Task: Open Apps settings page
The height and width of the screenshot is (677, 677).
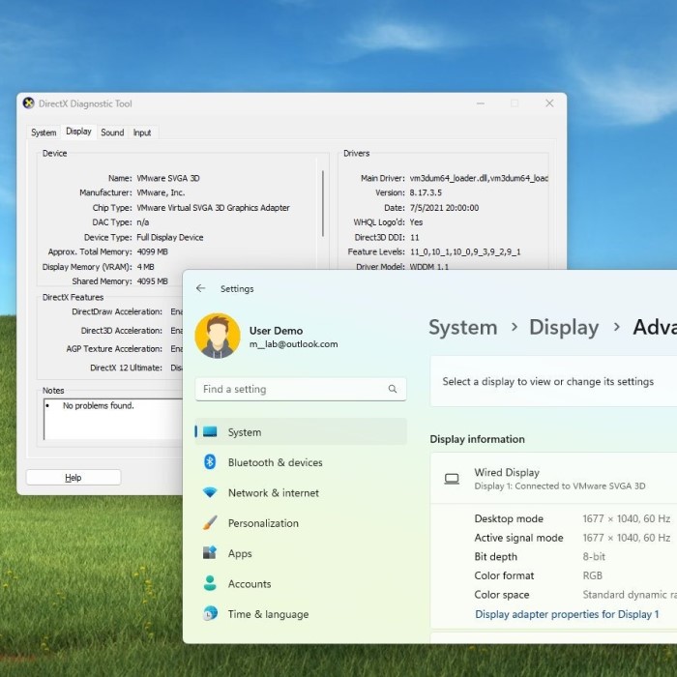Action: coord(301,553)
